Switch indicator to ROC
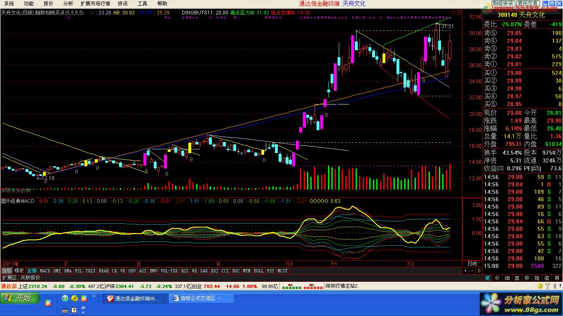563x316 pixels. 236,271
